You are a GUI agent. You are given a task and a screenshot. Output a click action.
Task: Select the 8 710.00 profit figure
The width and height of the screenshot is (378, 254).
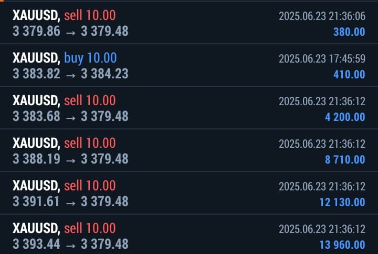coord(345,160)
